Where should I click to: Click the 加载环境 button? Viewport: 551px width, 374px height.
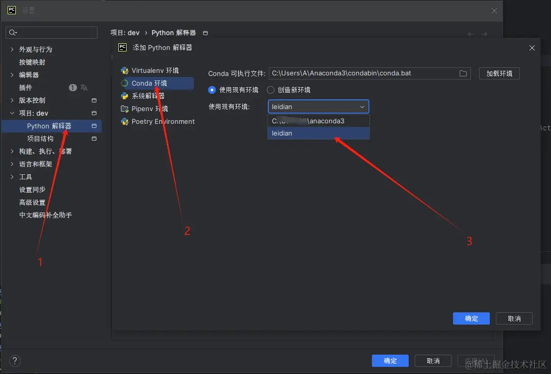(x=499, y=73)
